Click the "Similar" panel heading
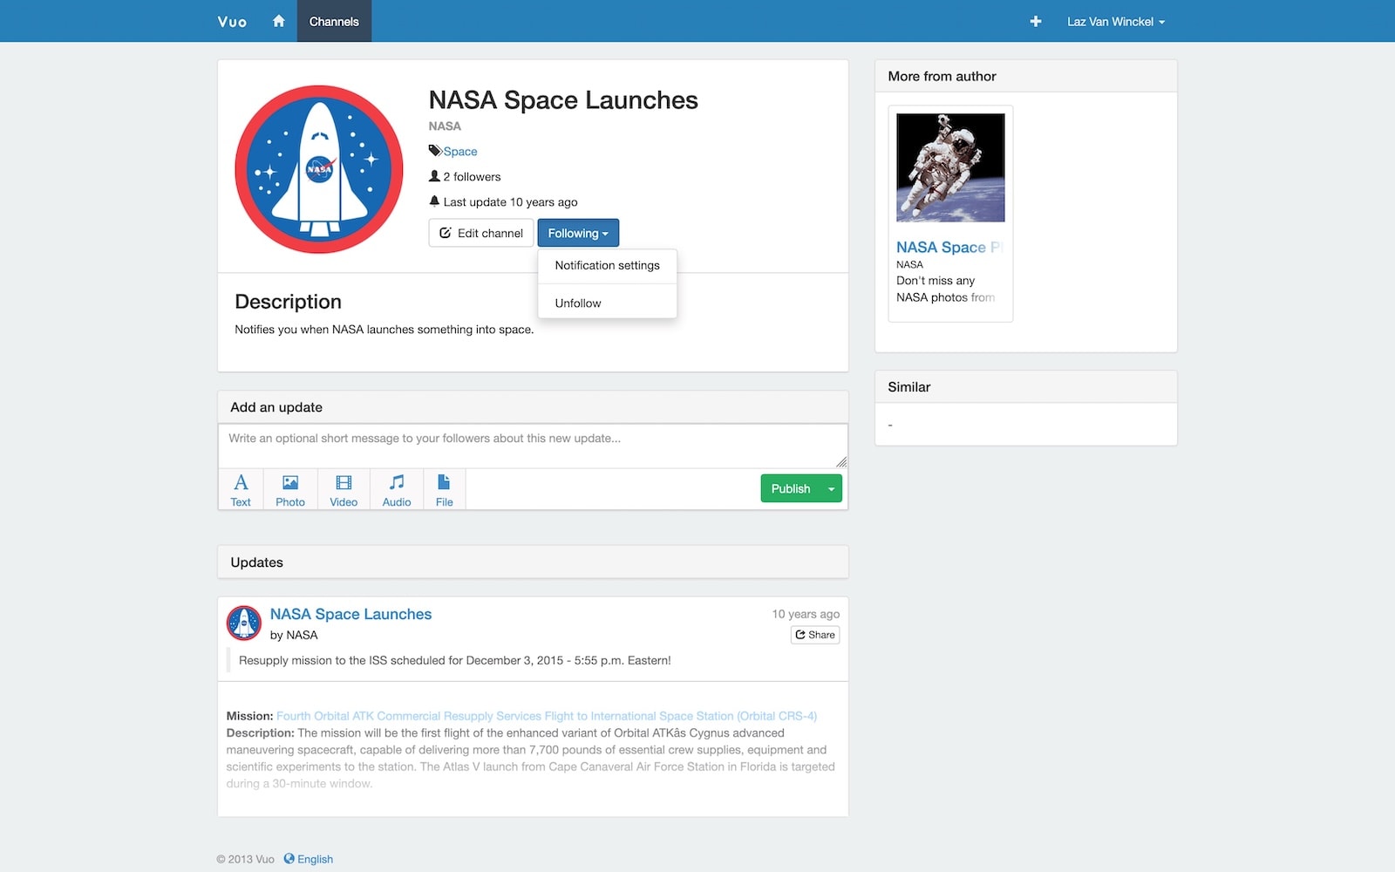1395x872 pixels. (908, 386)
